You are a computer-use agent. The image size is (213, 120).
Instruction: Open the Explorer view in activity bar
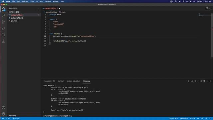(3, 9)
